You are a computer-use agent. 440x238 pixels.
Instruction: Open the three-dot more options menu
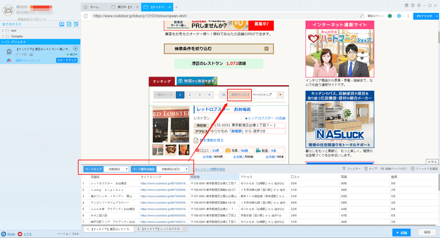click(408, 16)
